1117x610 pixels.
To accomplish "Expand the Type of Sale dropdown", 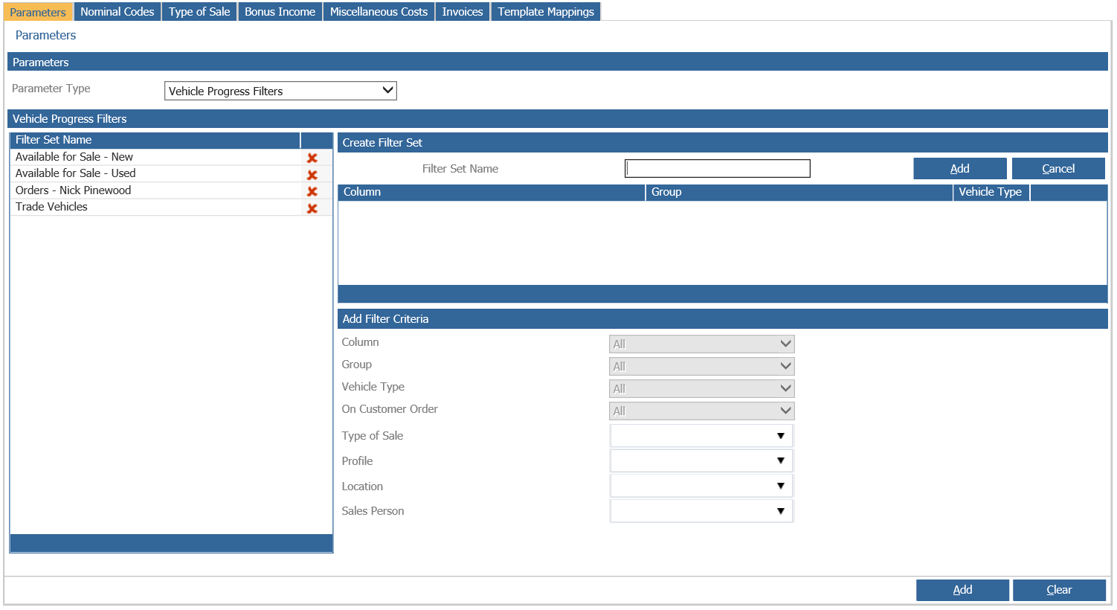I will pos(701,436).
